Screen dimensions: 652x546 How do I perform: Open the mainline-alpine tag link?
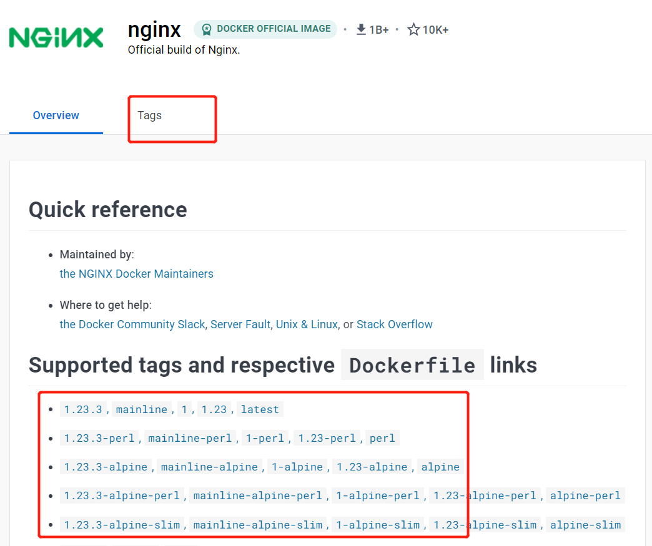click(x=209, y=467)
